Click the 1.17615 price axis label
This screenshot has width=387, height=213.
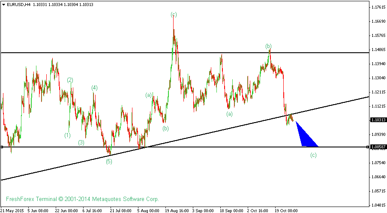[x=378, y=7]
